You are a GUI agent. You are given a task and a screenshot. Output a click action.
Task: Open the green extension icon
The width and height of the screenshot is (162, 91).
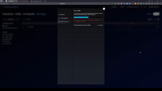coord(141,4)
